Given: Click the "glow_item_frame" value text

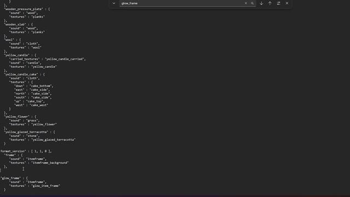Looking at the screenshot, I should (x=46, y=186).
